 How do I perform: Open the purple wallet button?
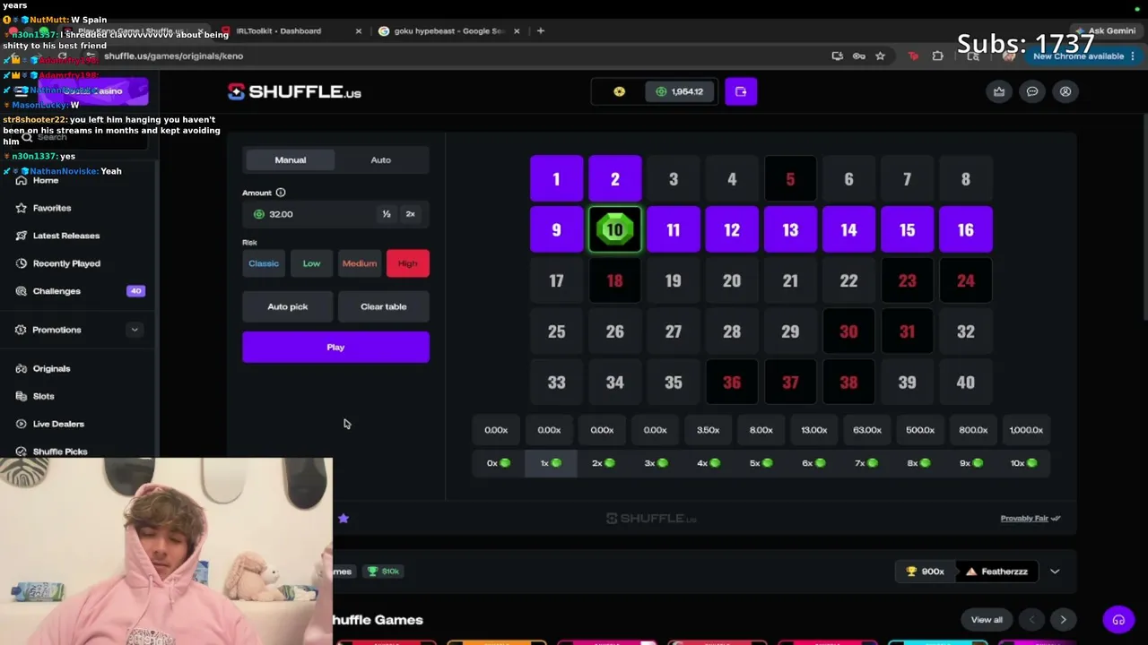point(741,91)
